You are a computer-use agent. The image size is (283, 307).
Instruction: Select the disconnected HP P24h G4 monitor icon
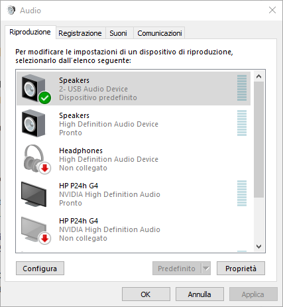coord(34,229)
